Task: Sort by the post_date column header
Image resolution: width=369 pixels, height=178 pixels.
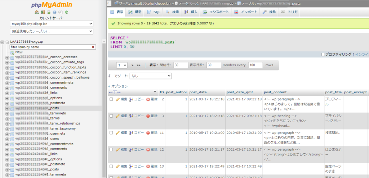Action: pos(197,92)
